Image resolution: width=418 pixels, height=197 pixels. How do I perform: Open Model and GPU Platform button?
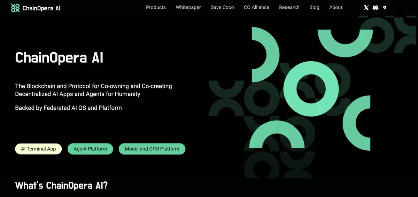tap(152, 149)
